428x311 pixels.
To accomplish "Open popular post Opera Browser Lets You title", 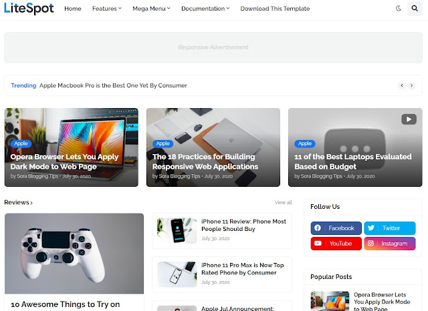I will pos(382,302).
